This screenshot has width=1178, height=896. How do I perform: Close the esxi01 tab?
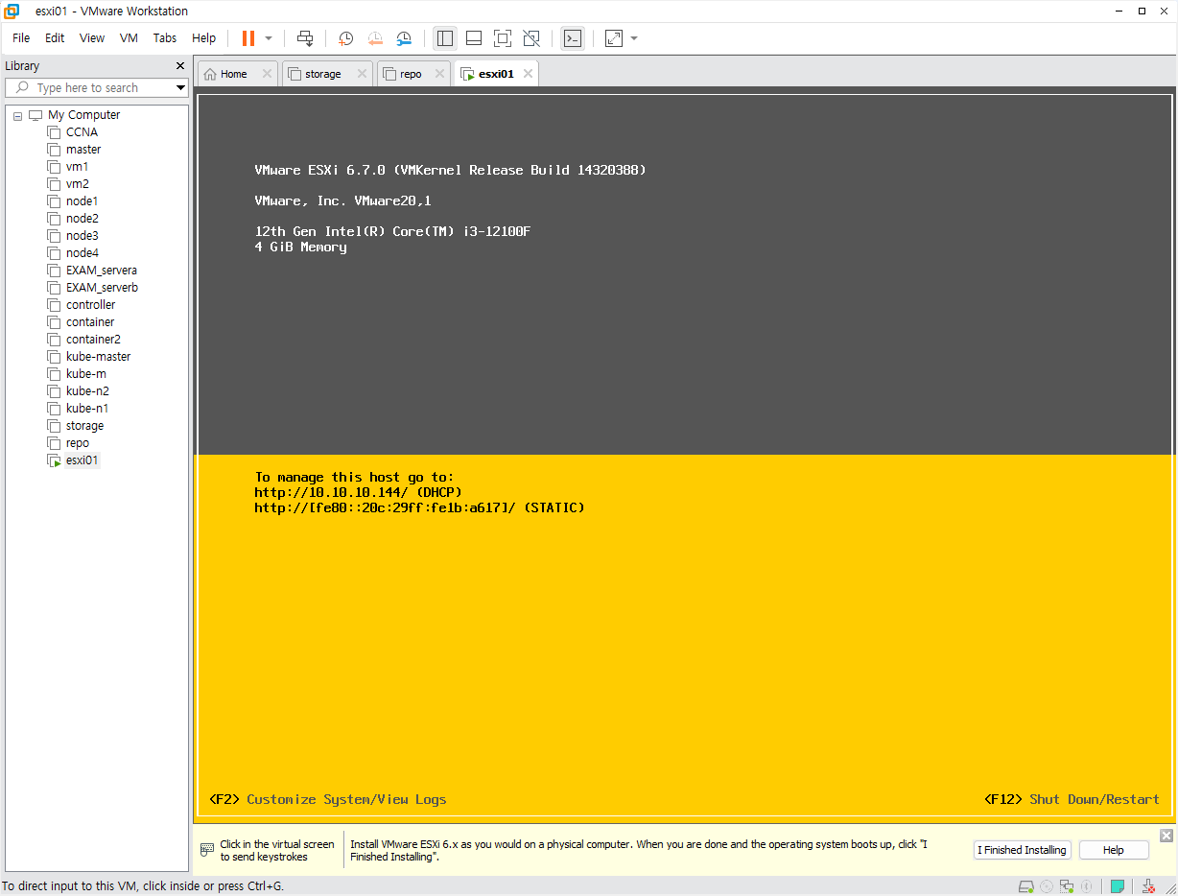pyautogui.click(x=527, y=74)
